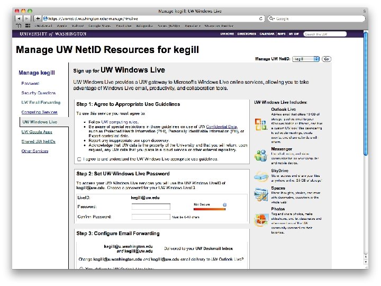Click the SkyDrive drive icon

tap(261, 176)
